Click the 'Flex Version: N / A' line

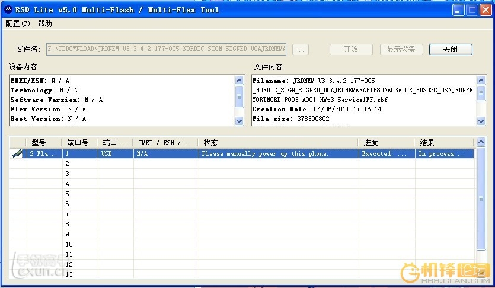[48, 109]
